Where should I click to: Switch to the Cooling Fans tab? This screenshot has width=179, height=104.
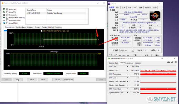click(x=21, y=27)
